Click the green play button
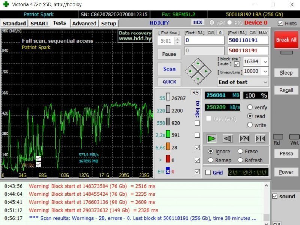The image size is (300, 225). pyautogui.click(x=212, y=139)
